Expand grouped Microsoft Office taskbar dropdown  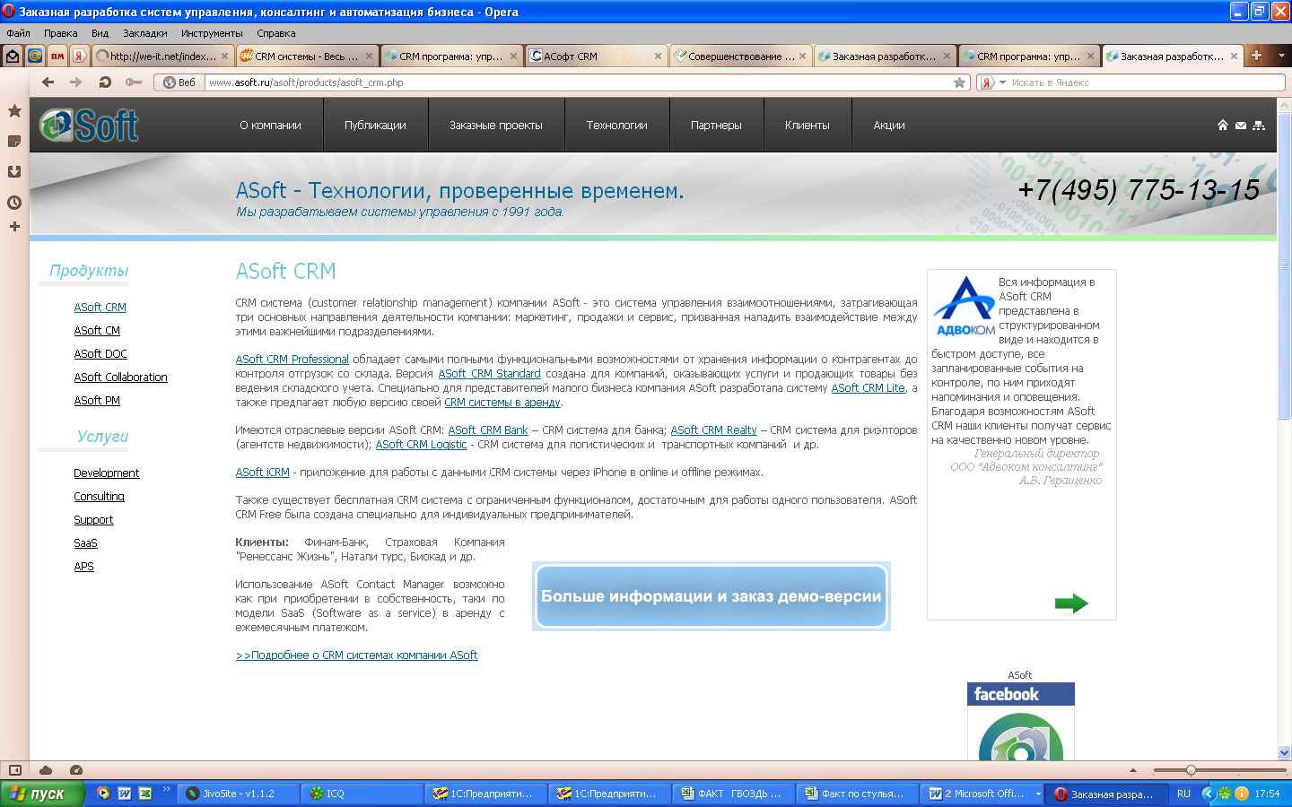click(1038, 794)
